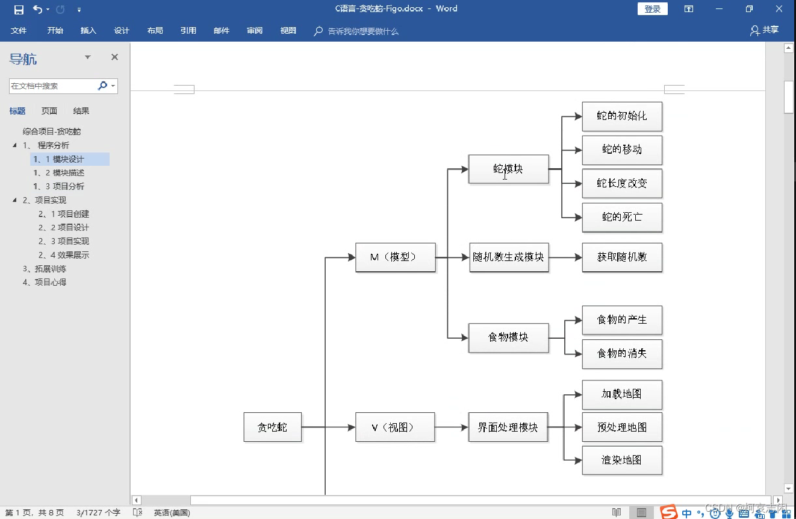Screen dimensions: 796x519
Task: Click the magnifier search icon in navigation pane
Action: (x=102, y=86)
